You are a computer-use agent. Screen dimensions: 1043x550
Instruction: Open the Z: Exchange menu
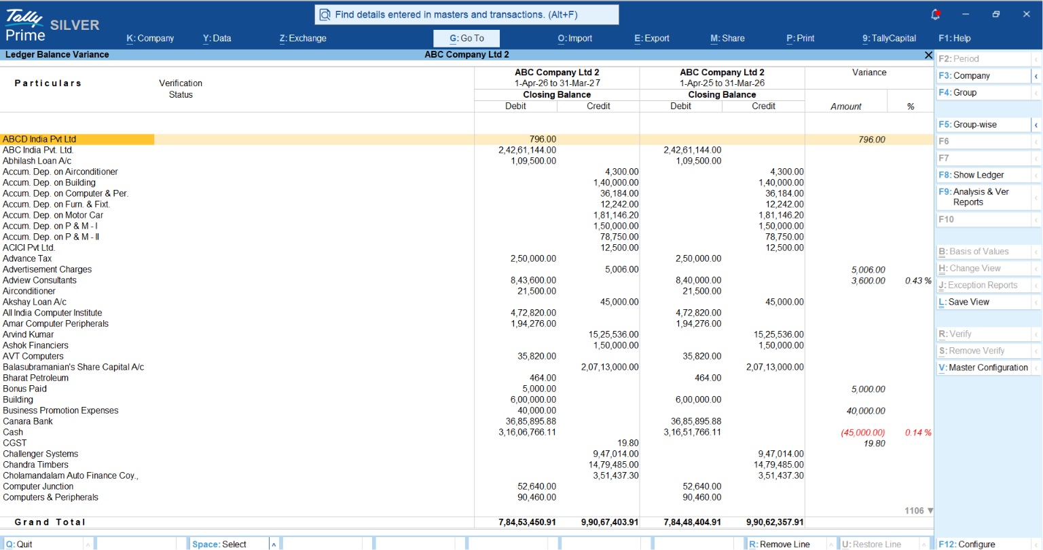pyautogui.click(x=303, y=39)
